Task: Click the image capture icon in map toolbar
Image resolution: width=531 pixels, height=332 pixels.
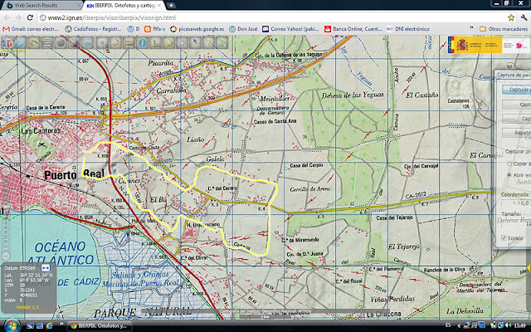Action: [x=87, y=43]
